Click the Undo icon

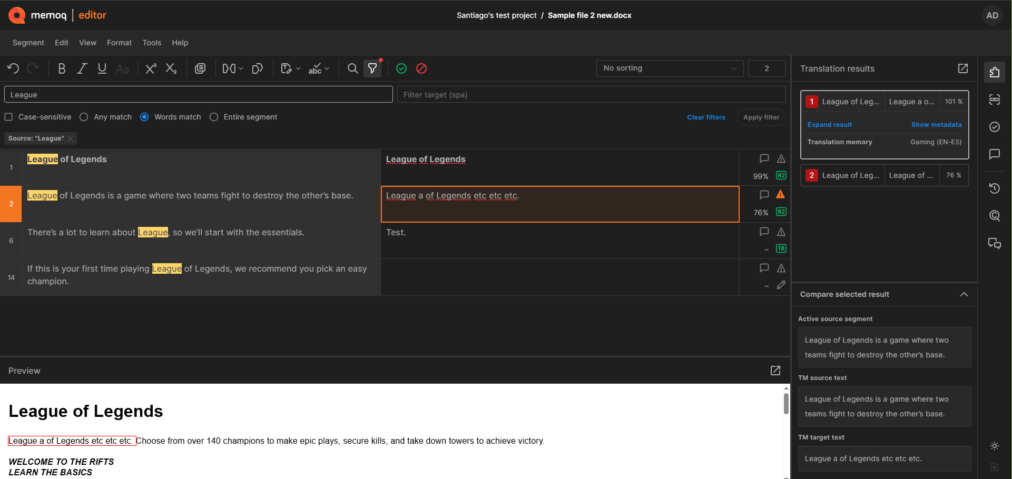[13, 68]
